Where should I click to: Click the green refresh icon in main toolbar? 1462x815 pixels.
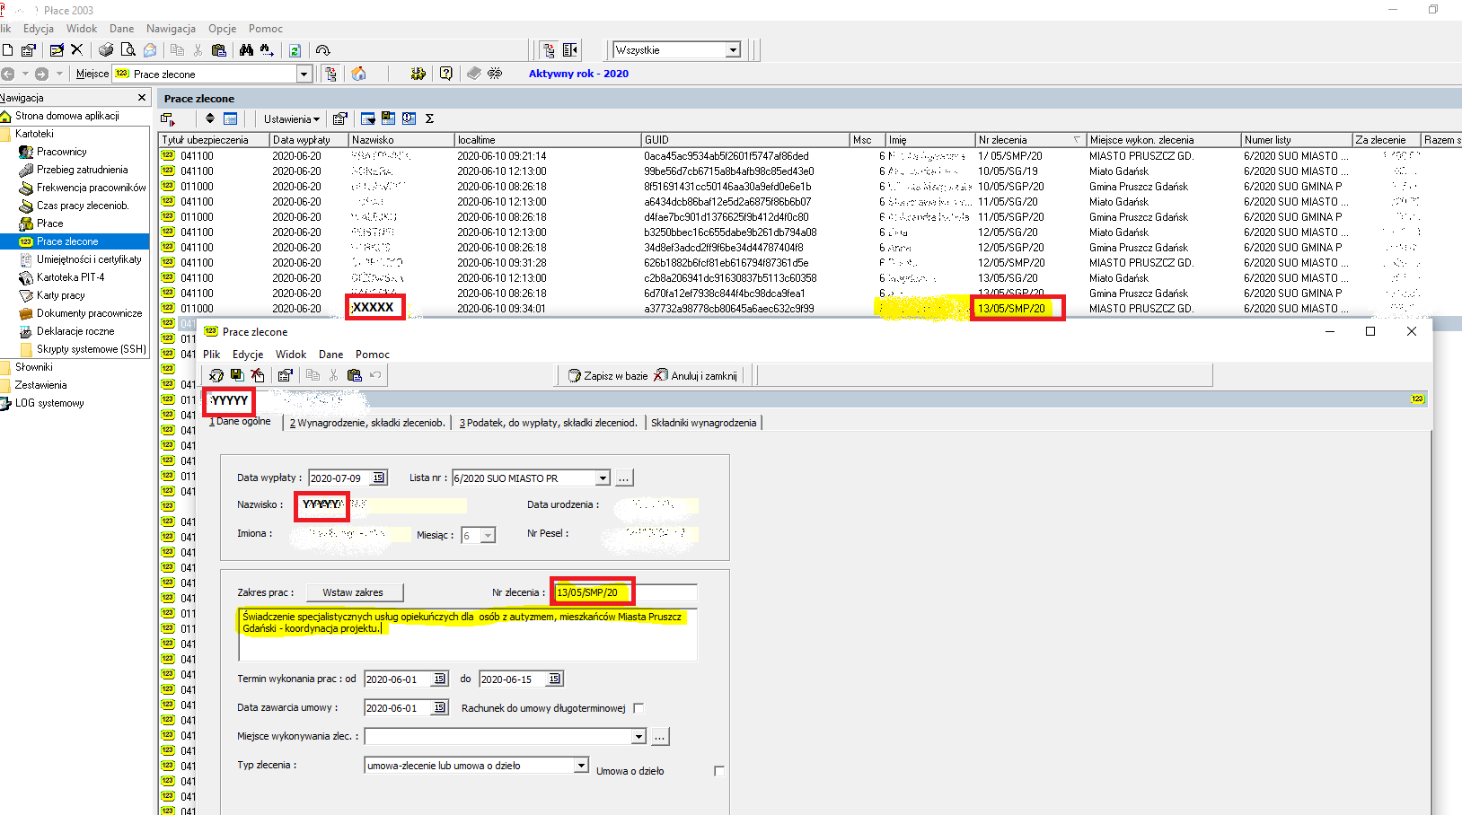295,50
